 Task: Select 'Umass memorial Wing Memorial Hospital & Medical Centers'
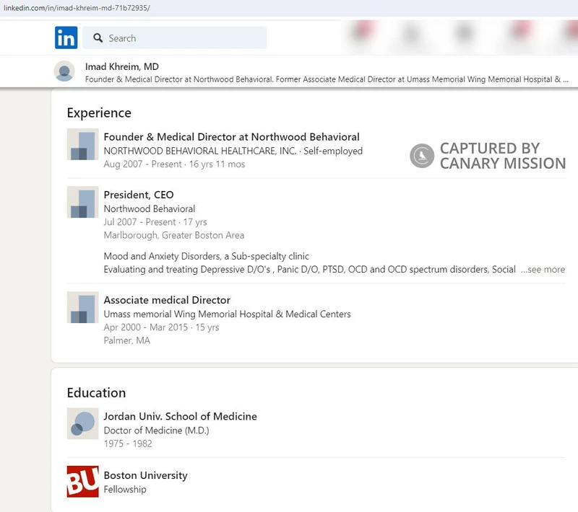click(x=227, y=314)
